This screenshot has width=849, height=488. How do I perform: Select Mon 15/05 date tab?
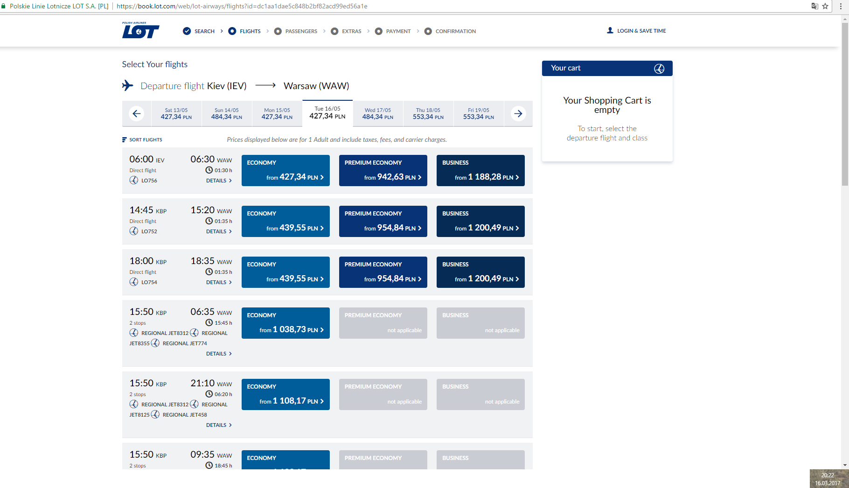coord(277,114)
